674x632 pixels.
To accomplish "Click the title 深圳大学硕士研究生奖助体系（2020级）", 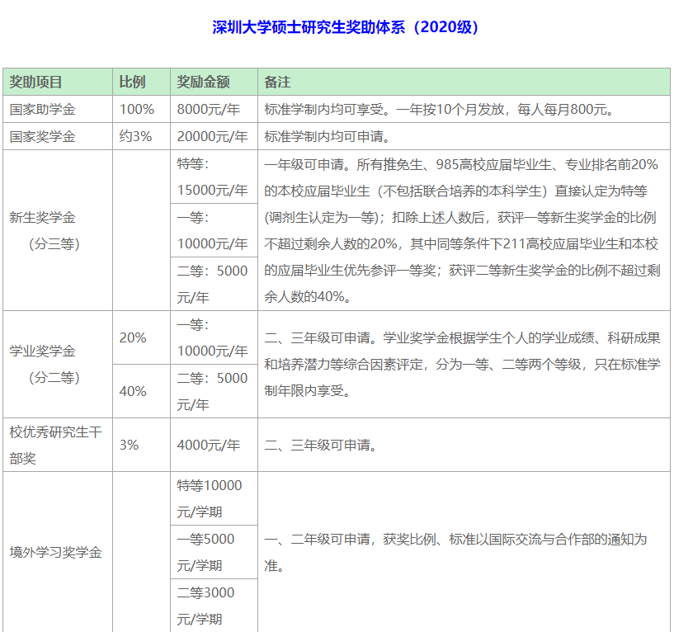I will tap(345, 27).
